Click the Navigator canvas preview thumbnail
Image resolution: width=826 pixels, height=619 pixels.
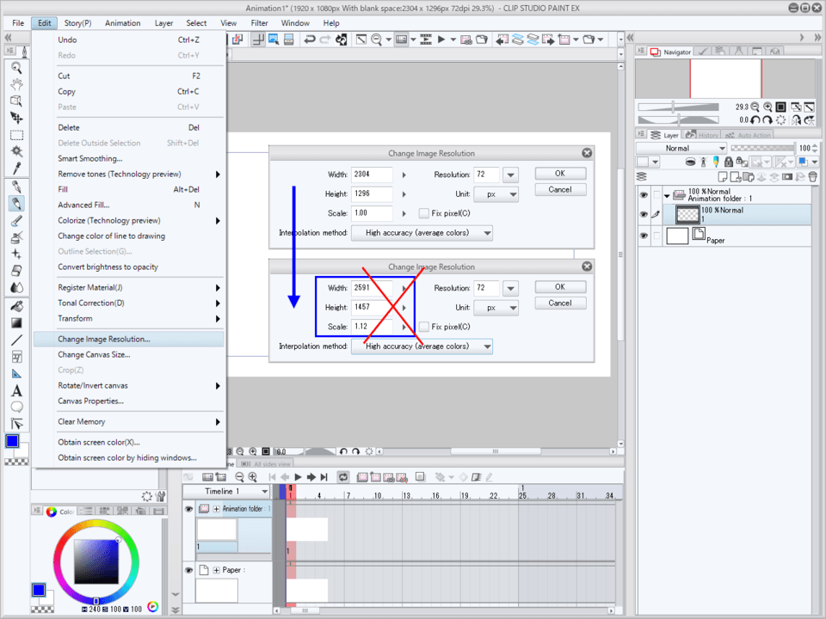(724, 78)
